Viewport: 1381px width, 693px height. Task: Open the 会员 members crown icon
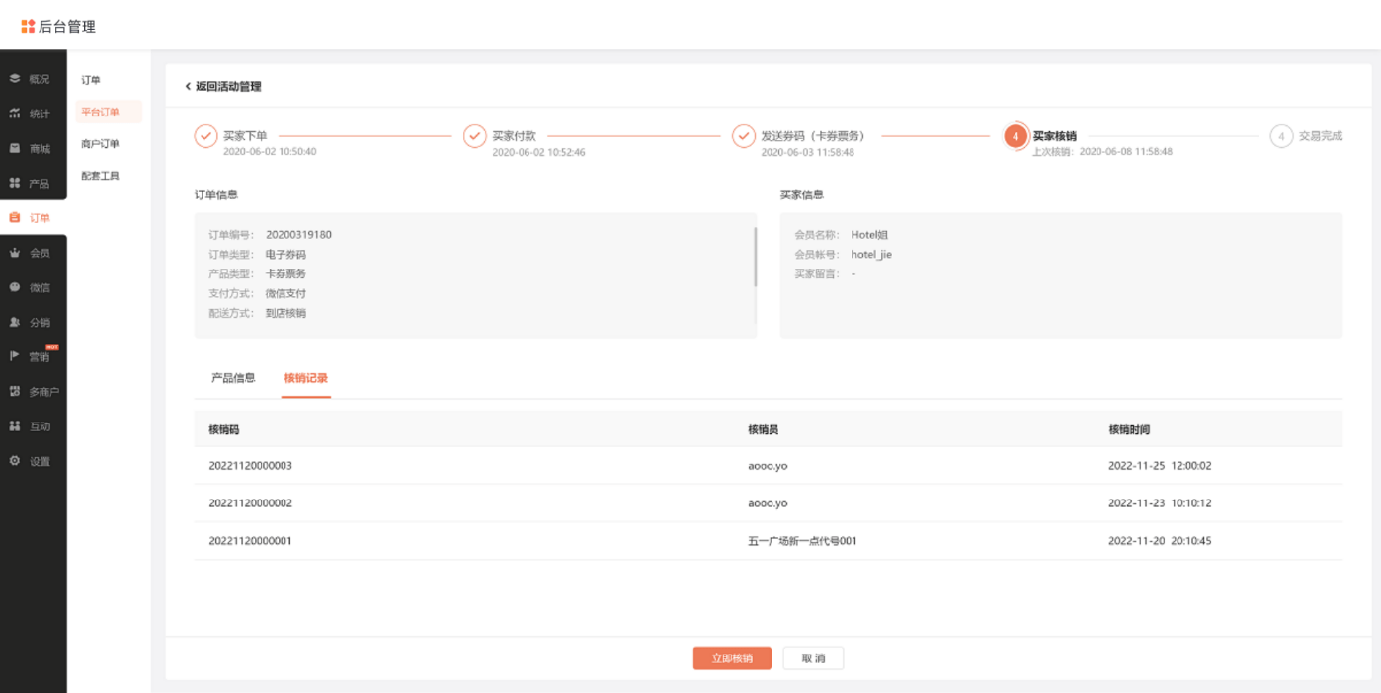click(x=15, y=253)
